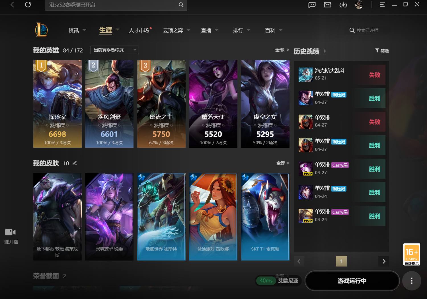Image resolution: width=427 pixels, height=299 pixels.
Task: Click the 一键开播 camera icon
Action: [10, 232]
